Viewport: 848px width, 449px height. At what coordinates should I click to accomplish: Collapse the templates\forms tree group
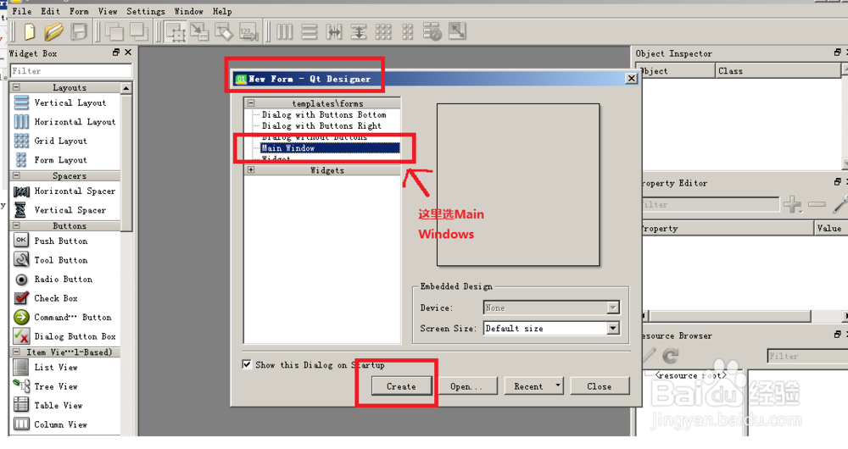(x=250, y=103)
